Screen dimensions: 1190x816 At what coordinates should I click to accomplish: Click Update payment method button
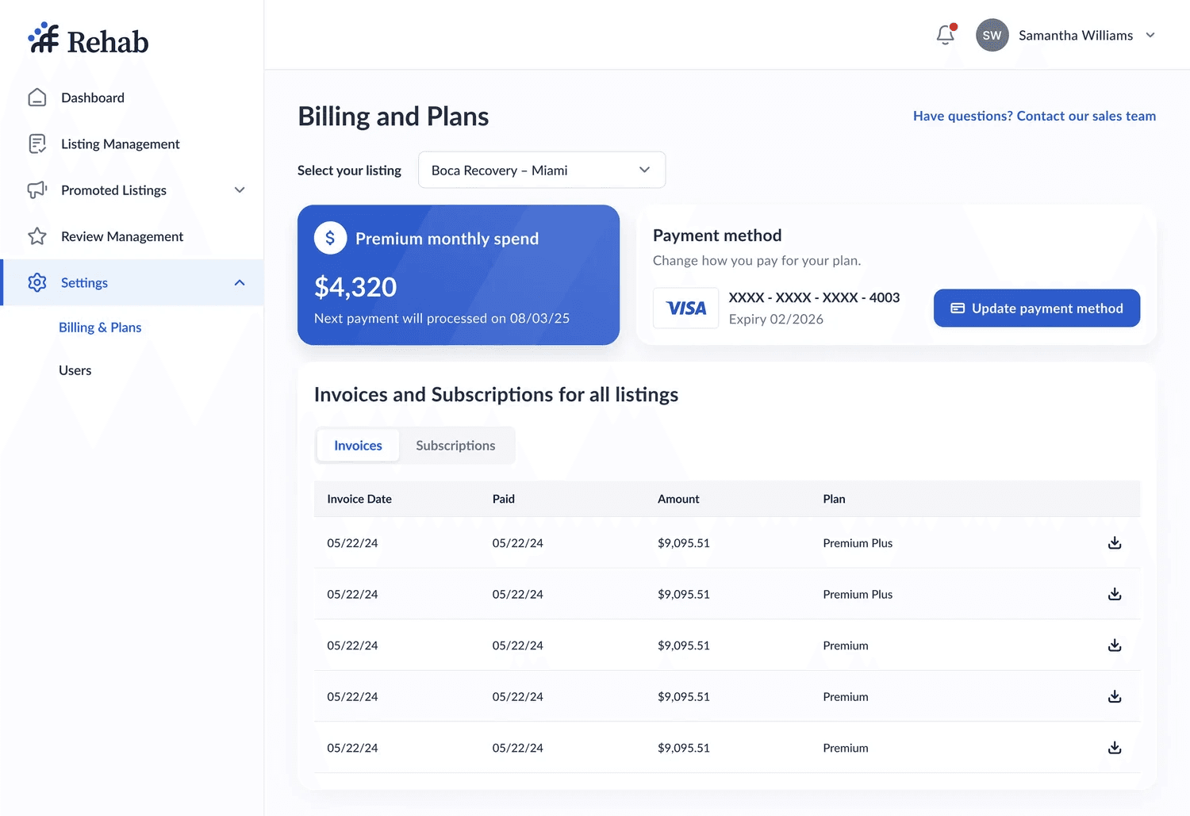1037,308
